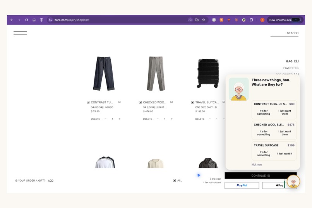Choose "I just want it" for Travel Suitcase

click(x=285, y=154)
